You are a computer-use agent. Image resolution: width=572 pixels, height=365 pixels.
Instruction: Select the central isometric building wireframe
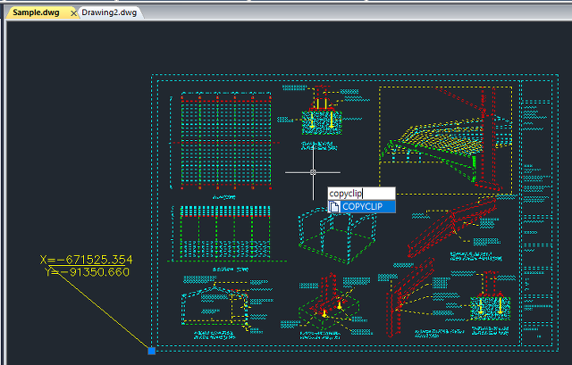[339, 235]
